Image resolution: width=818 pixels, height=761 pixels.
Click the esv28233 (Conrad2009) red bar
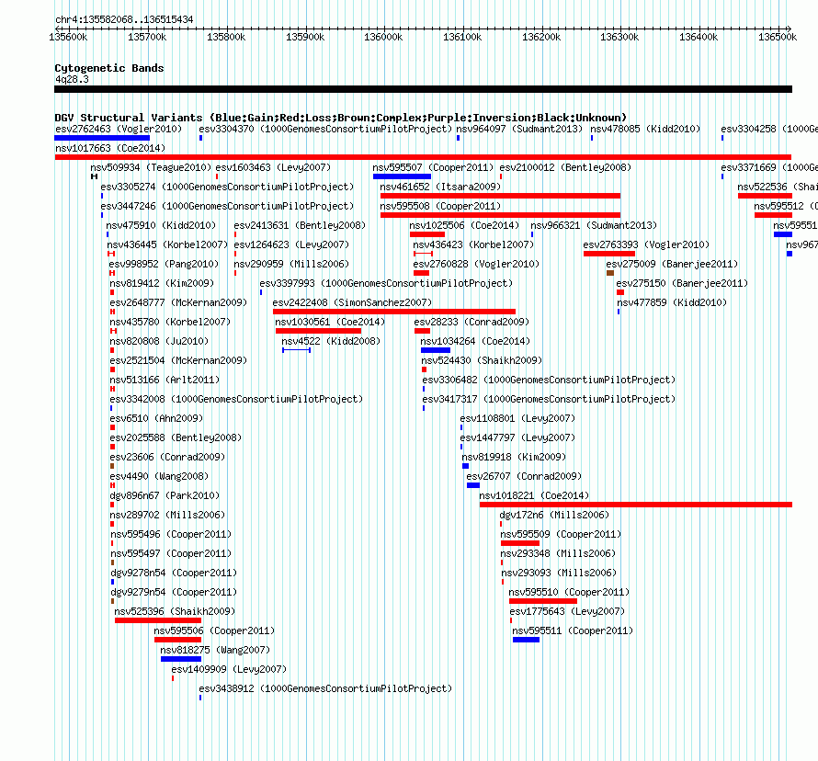coord(422,331)
